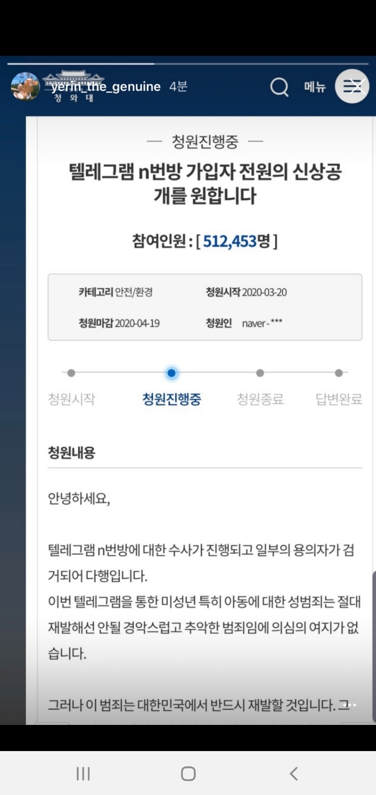Open the 텔레그램 n번방 petition title
Screen dimensions: 376x795
pos(205,184)
